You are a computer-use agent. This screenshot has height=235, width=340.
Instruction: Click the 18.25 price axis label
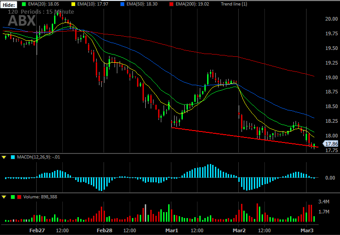331,121
